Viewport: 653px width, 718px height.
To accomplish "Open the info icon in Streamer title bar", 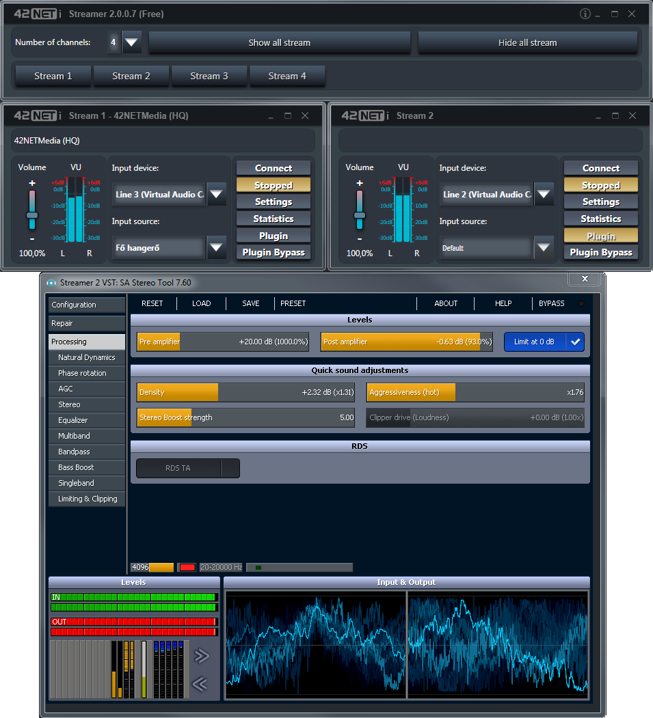I will pos(585,14).
